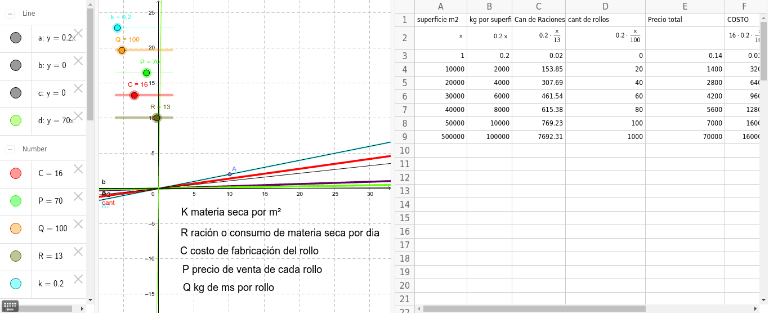Screen dimensions: 769x314
Task: Click the red C = 16 slider handle
Action: coord(134,95)
